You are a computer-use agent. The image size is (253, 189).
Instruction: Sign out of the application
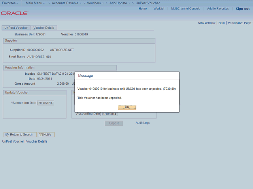click(242, 9)
